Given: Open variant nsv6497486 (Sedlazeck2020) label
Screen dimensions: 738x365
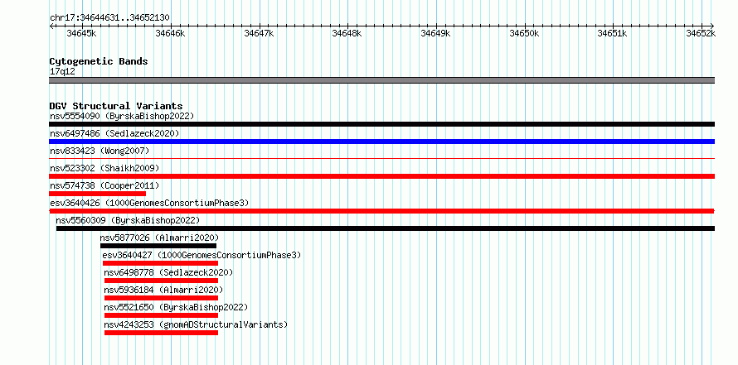Looking at the screenshot, I should pyautogui.click(x=114, y=133).
